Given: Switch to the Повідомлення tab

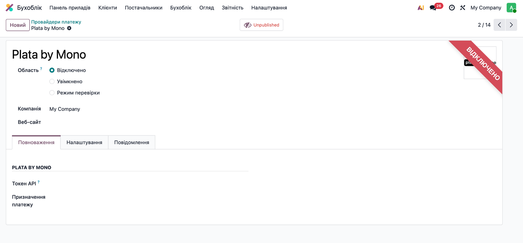Looking at the screenshot, I should (132, 142).
